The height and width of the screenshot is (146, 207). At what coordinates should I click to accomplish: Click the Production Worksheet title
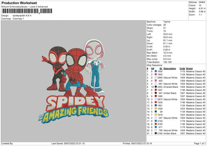[x=17, y=2]
